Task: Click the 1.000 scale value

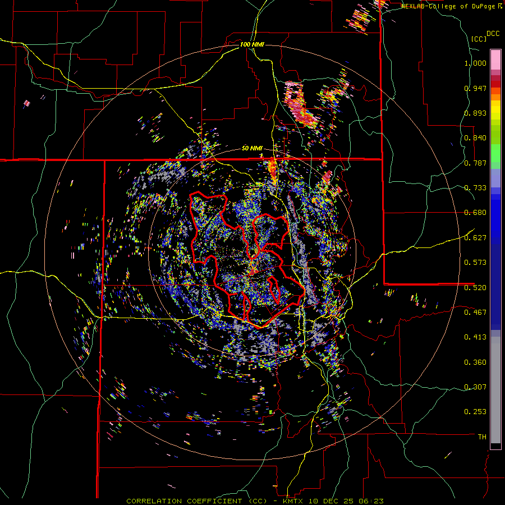Action: pos(475,63)
